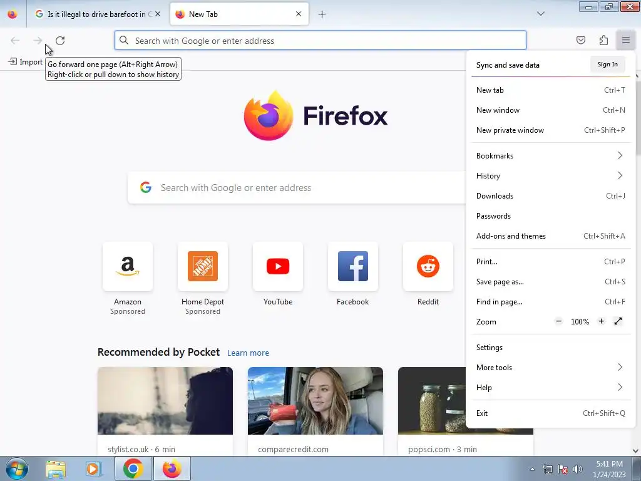Open Settings from the menu

click(551, 347)
